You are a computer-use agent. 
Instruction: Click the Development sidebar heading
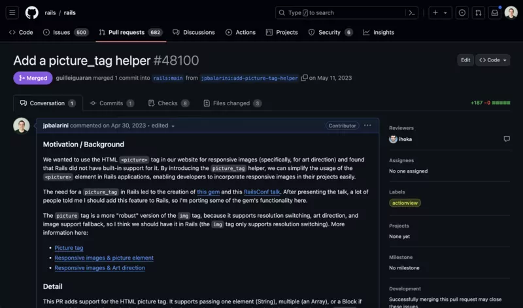pos(405,288)
